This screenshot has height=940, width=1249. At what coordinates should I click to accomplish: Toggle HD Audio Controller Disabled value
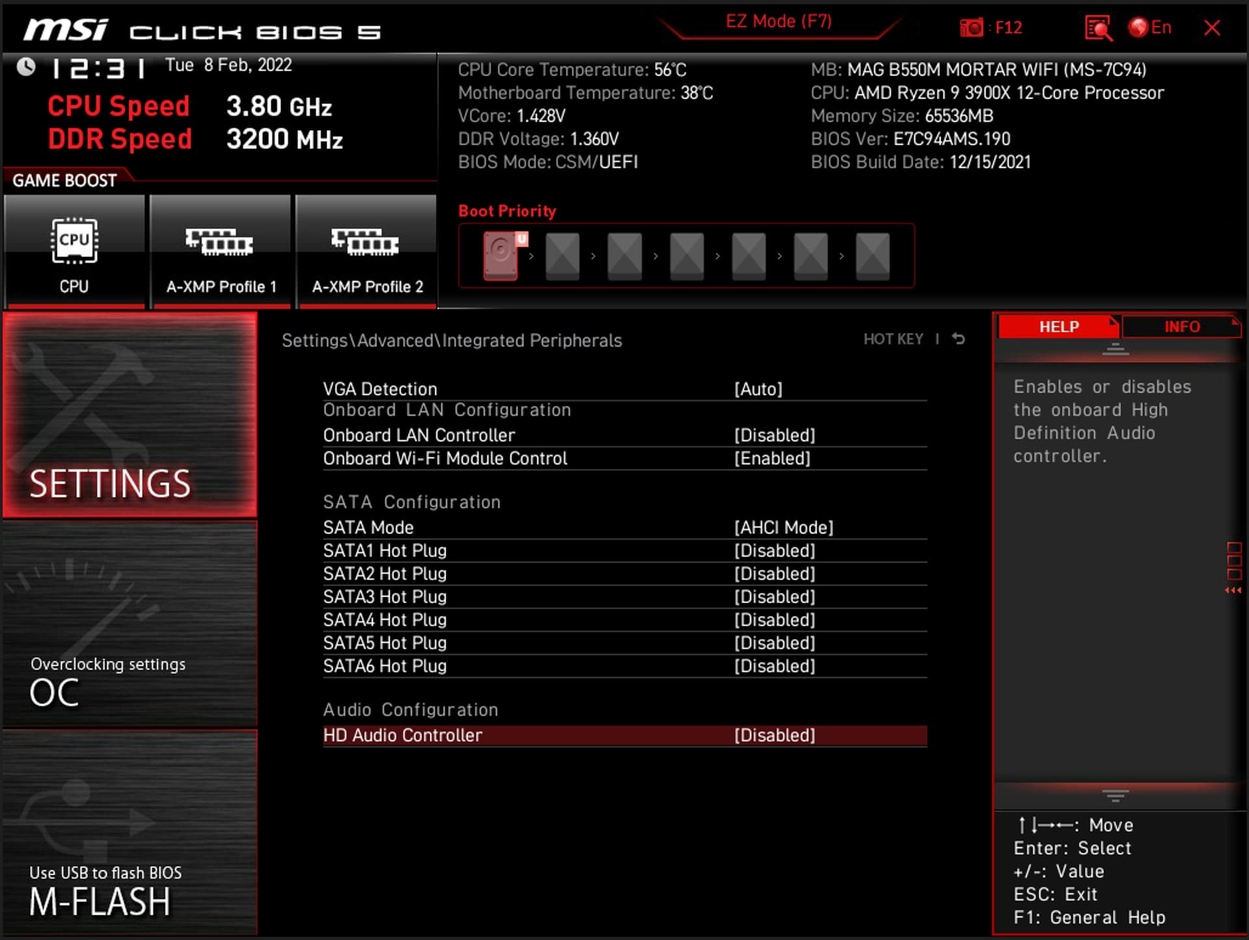tap(774, 735)
